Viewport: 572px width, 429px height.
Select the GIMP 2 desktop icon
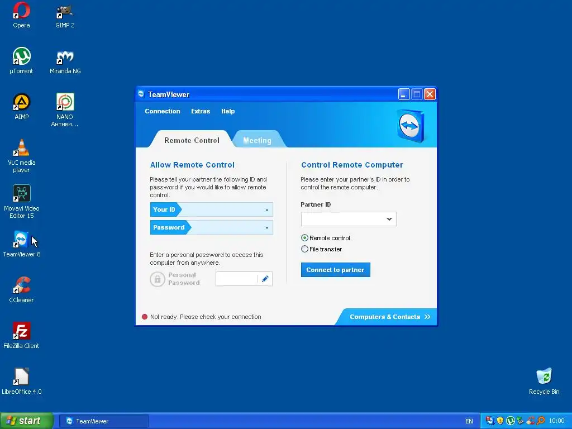pyautogui.click(x=65, y=15)
